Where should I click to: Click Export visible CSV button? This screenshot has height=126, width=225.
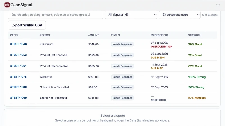pos(27,25)
